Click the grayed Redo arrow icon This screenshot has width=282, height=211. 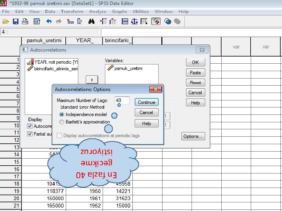pyautogui.click(x=59, y=21)
